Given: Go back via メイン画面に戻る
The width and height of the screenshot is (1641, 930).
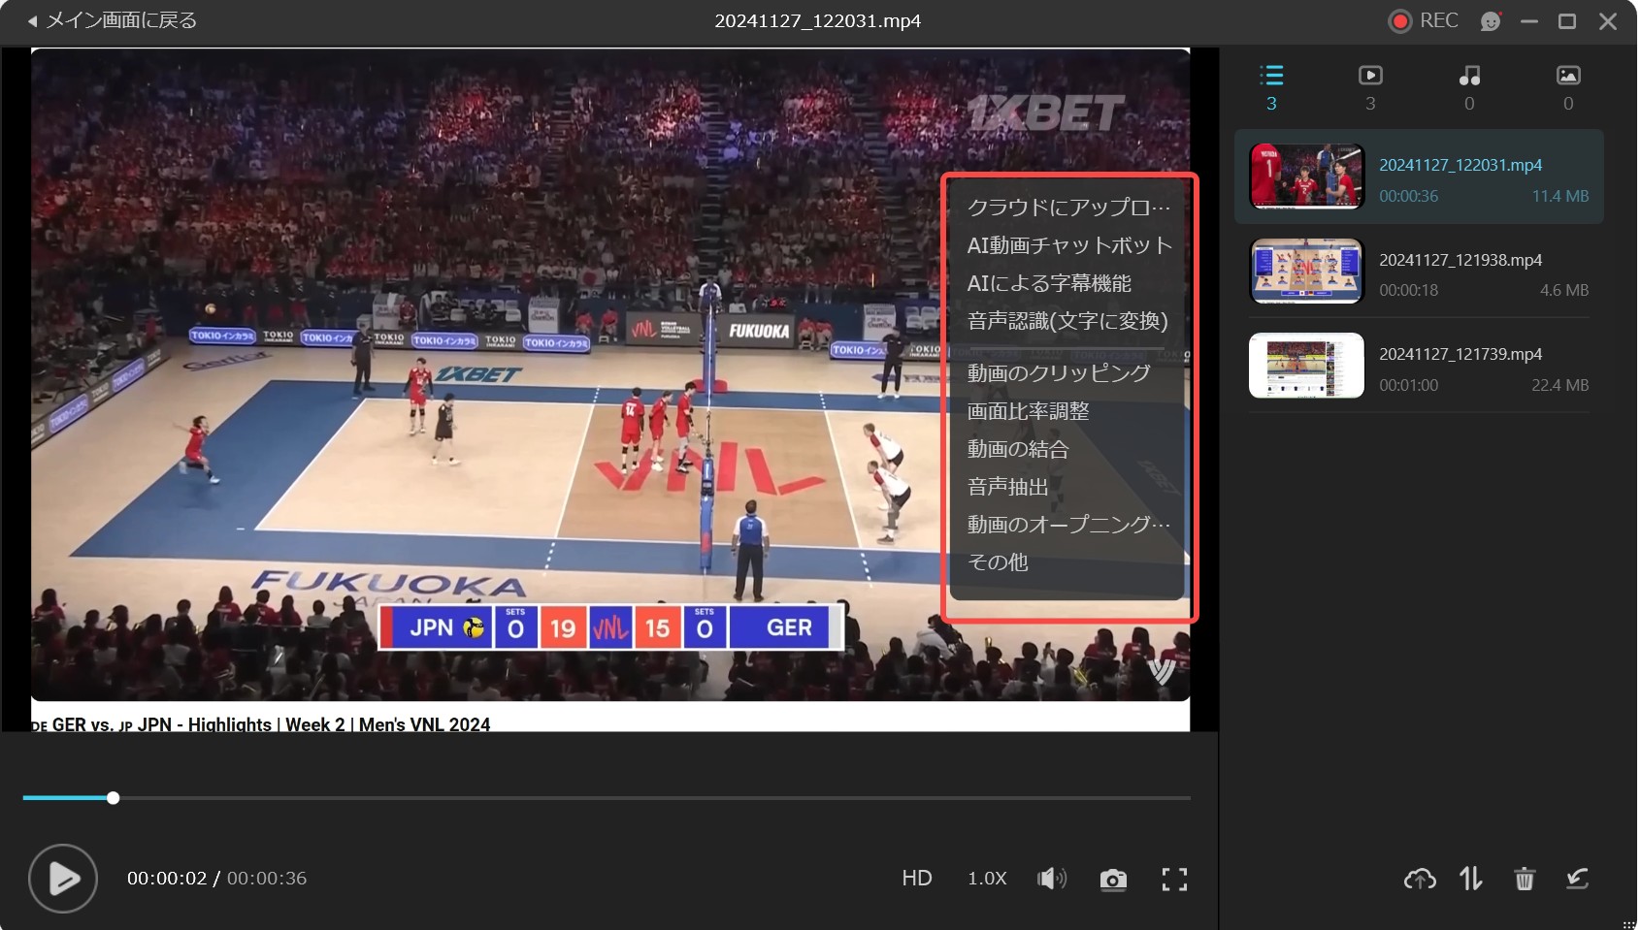Looking at the screenshot, I should [x=112, y=20].
